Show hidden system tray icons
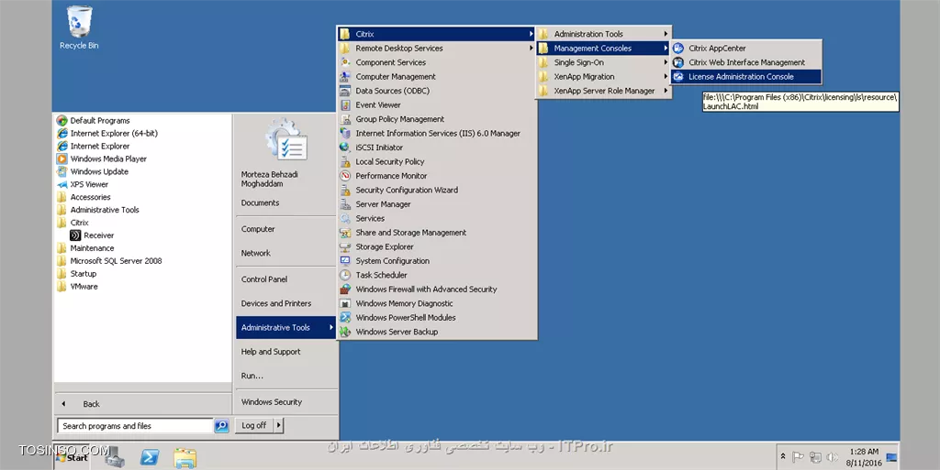Viewport: 940px width, 470px height. pos(783,456)
